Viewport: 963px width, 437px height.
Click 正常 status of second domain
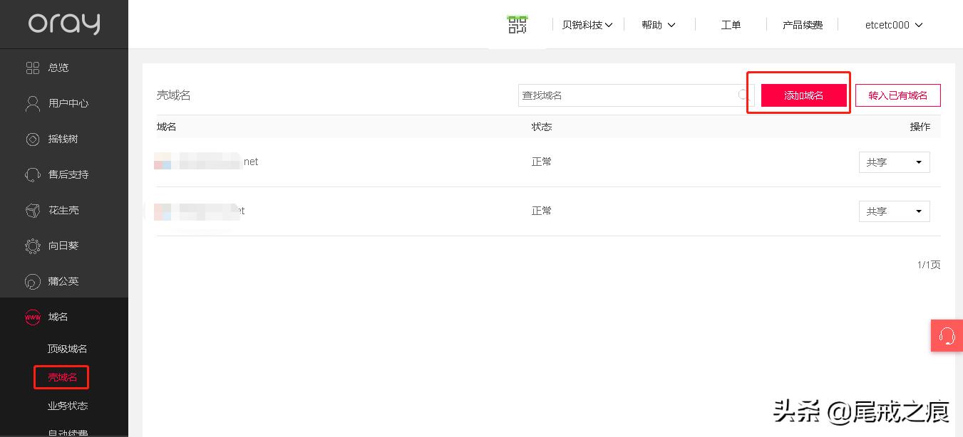pos(542,211)
